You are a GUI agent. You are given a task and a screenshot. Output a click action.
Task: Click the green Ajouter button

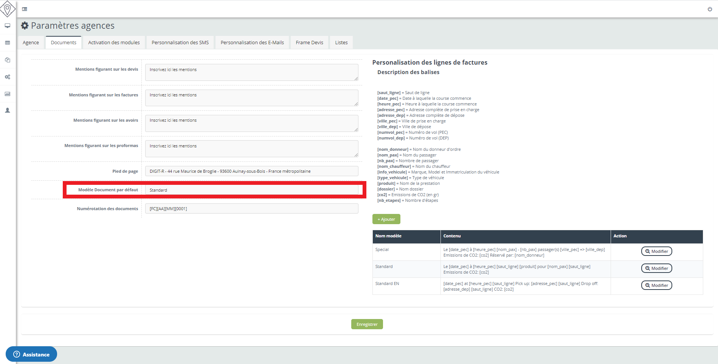point(386,219)
